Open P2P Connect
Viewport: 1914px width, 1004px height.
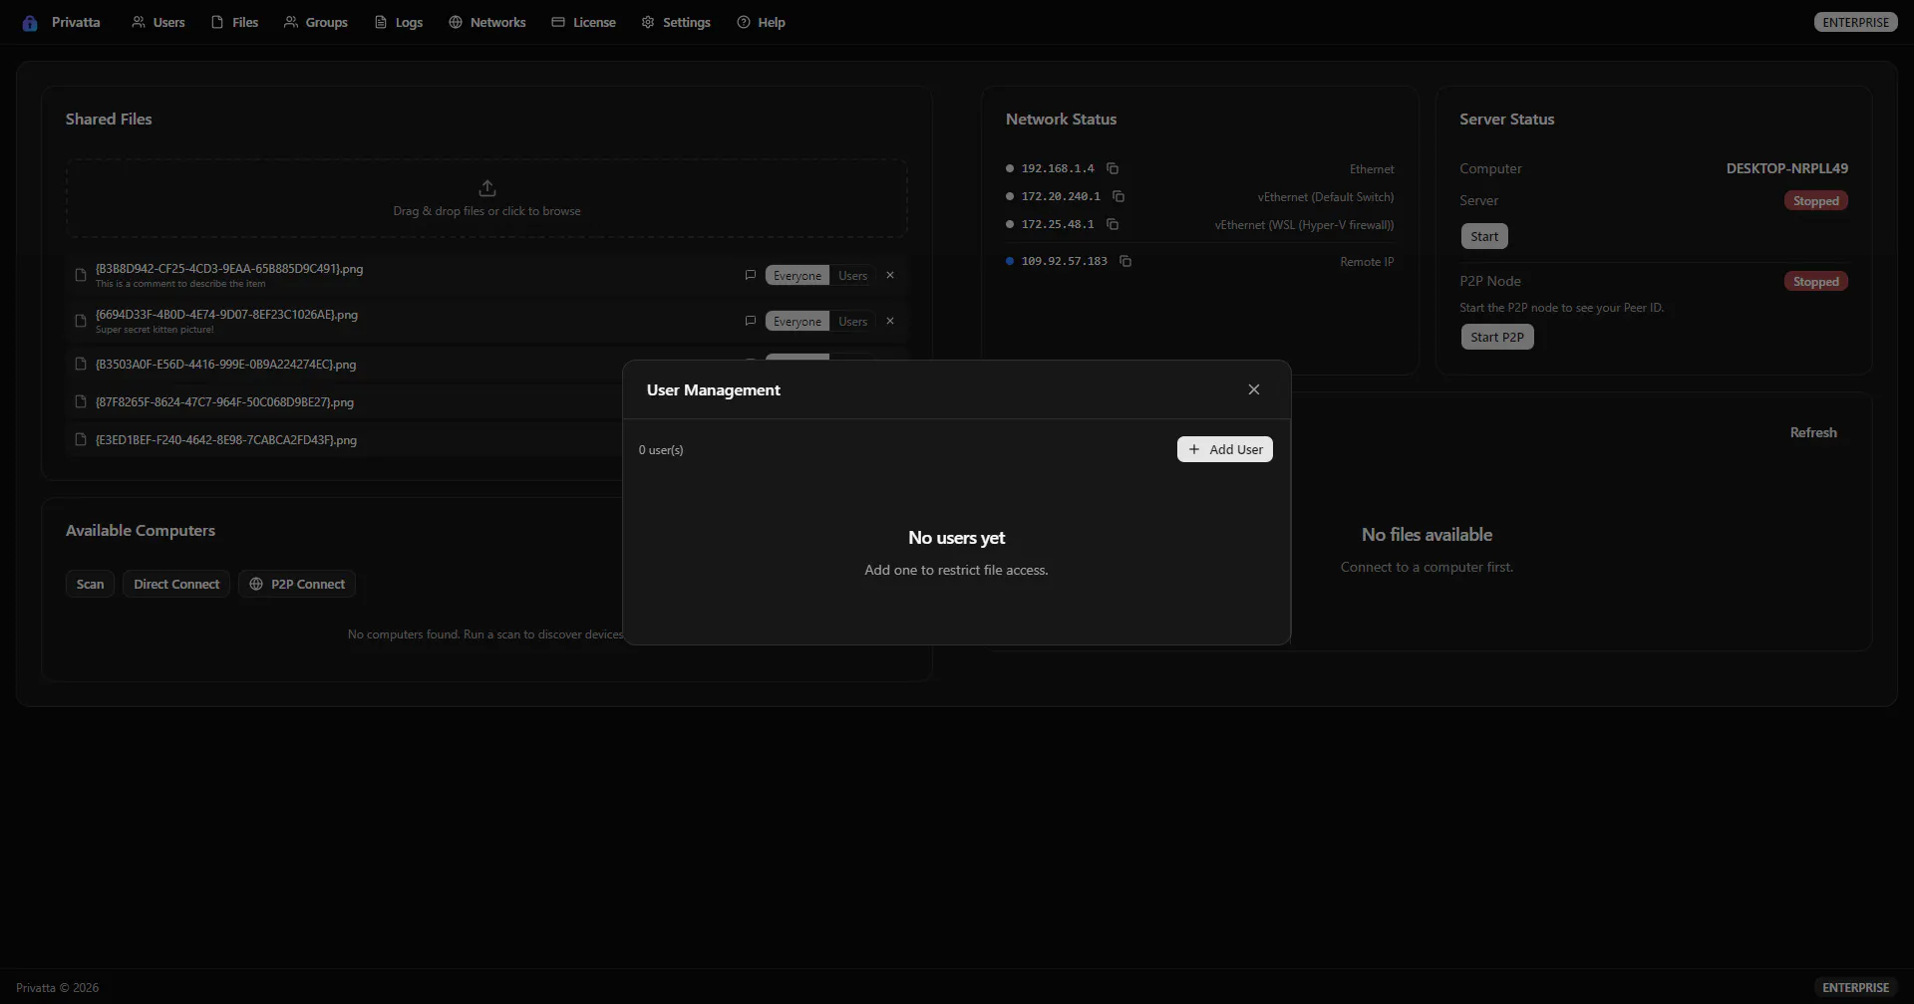tap(297, 584)
